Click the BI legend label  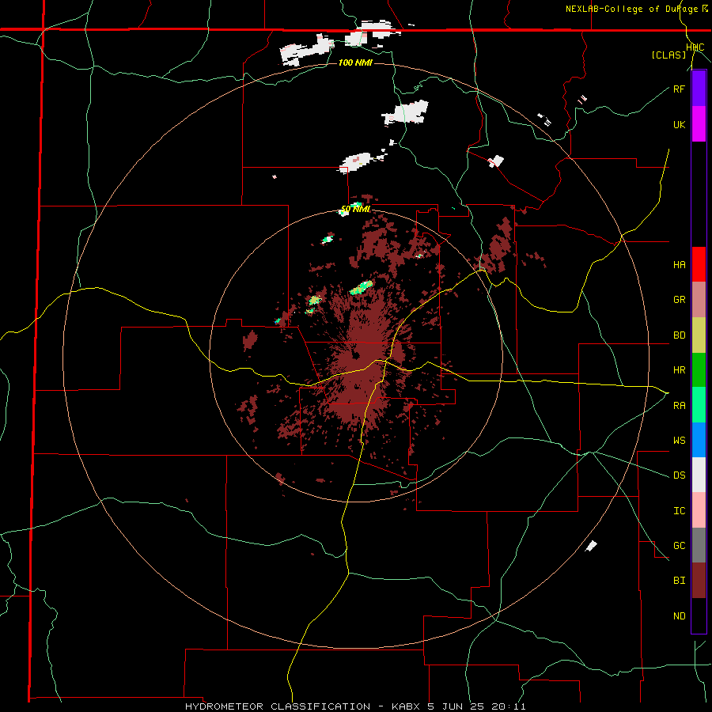point(679,581)
